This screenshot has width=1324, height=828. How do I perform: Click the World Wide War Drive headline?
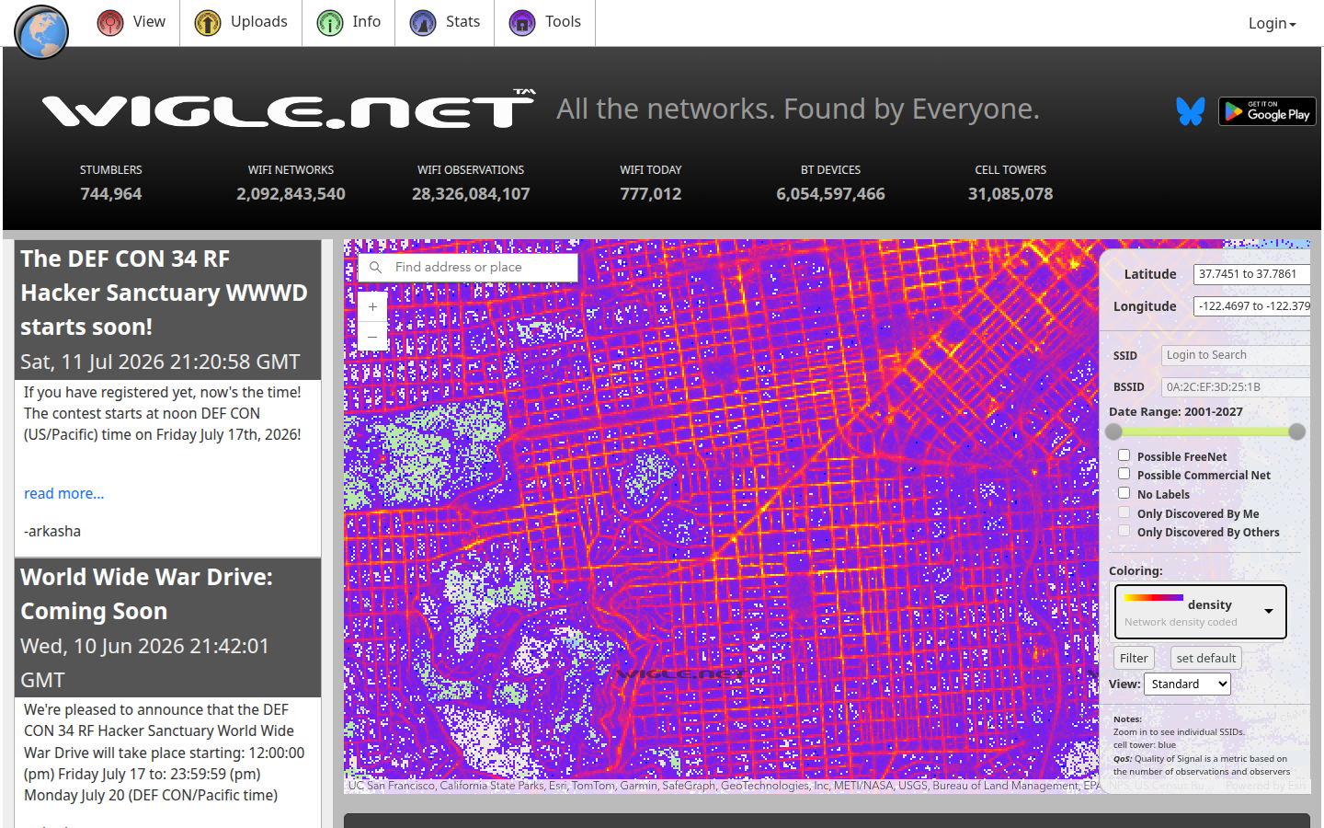(x=147, y=594)
